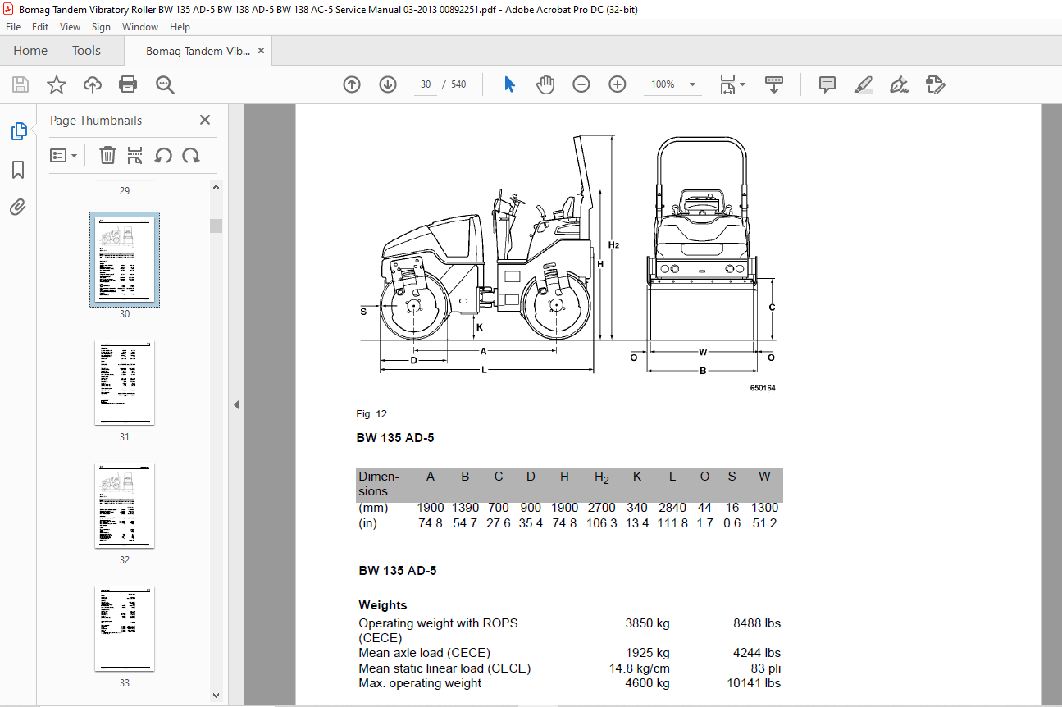Click the '8488 lbs' value
This screenshot has height=707, width=1062.
(x=757, y=623)
